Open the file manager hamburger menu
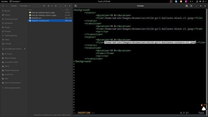Image resolution: width=208 pixels, height=117 pixels. coord(56,6)
